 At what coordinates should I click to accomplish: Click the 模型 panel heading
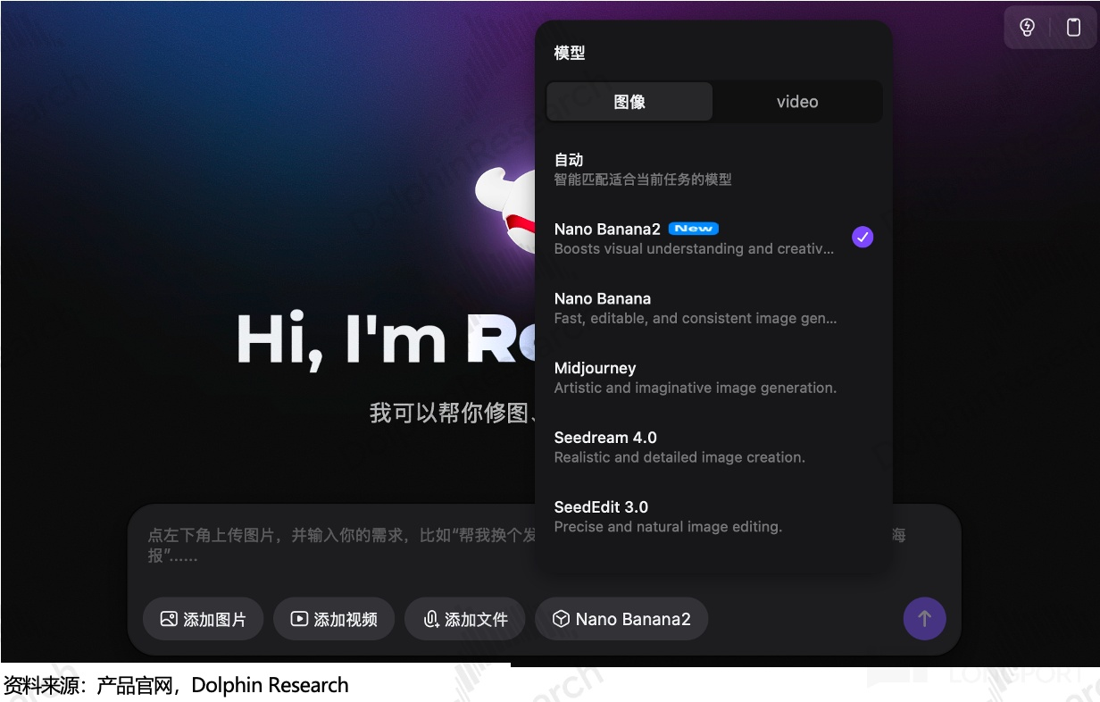click(570, 53)
